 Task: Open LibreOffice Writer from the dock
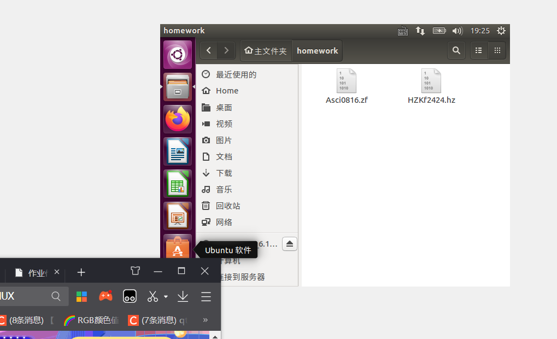coord(178,152)
